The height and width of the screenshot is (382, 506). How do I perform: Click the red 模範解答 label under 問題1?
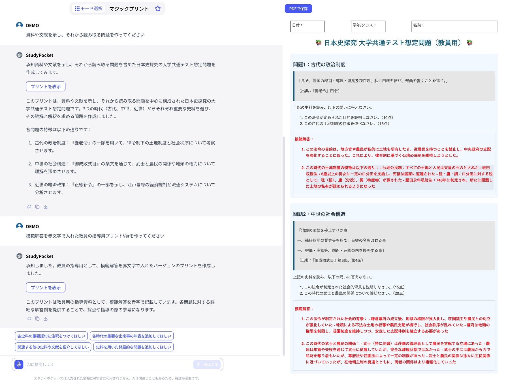(x=304, y=139)
